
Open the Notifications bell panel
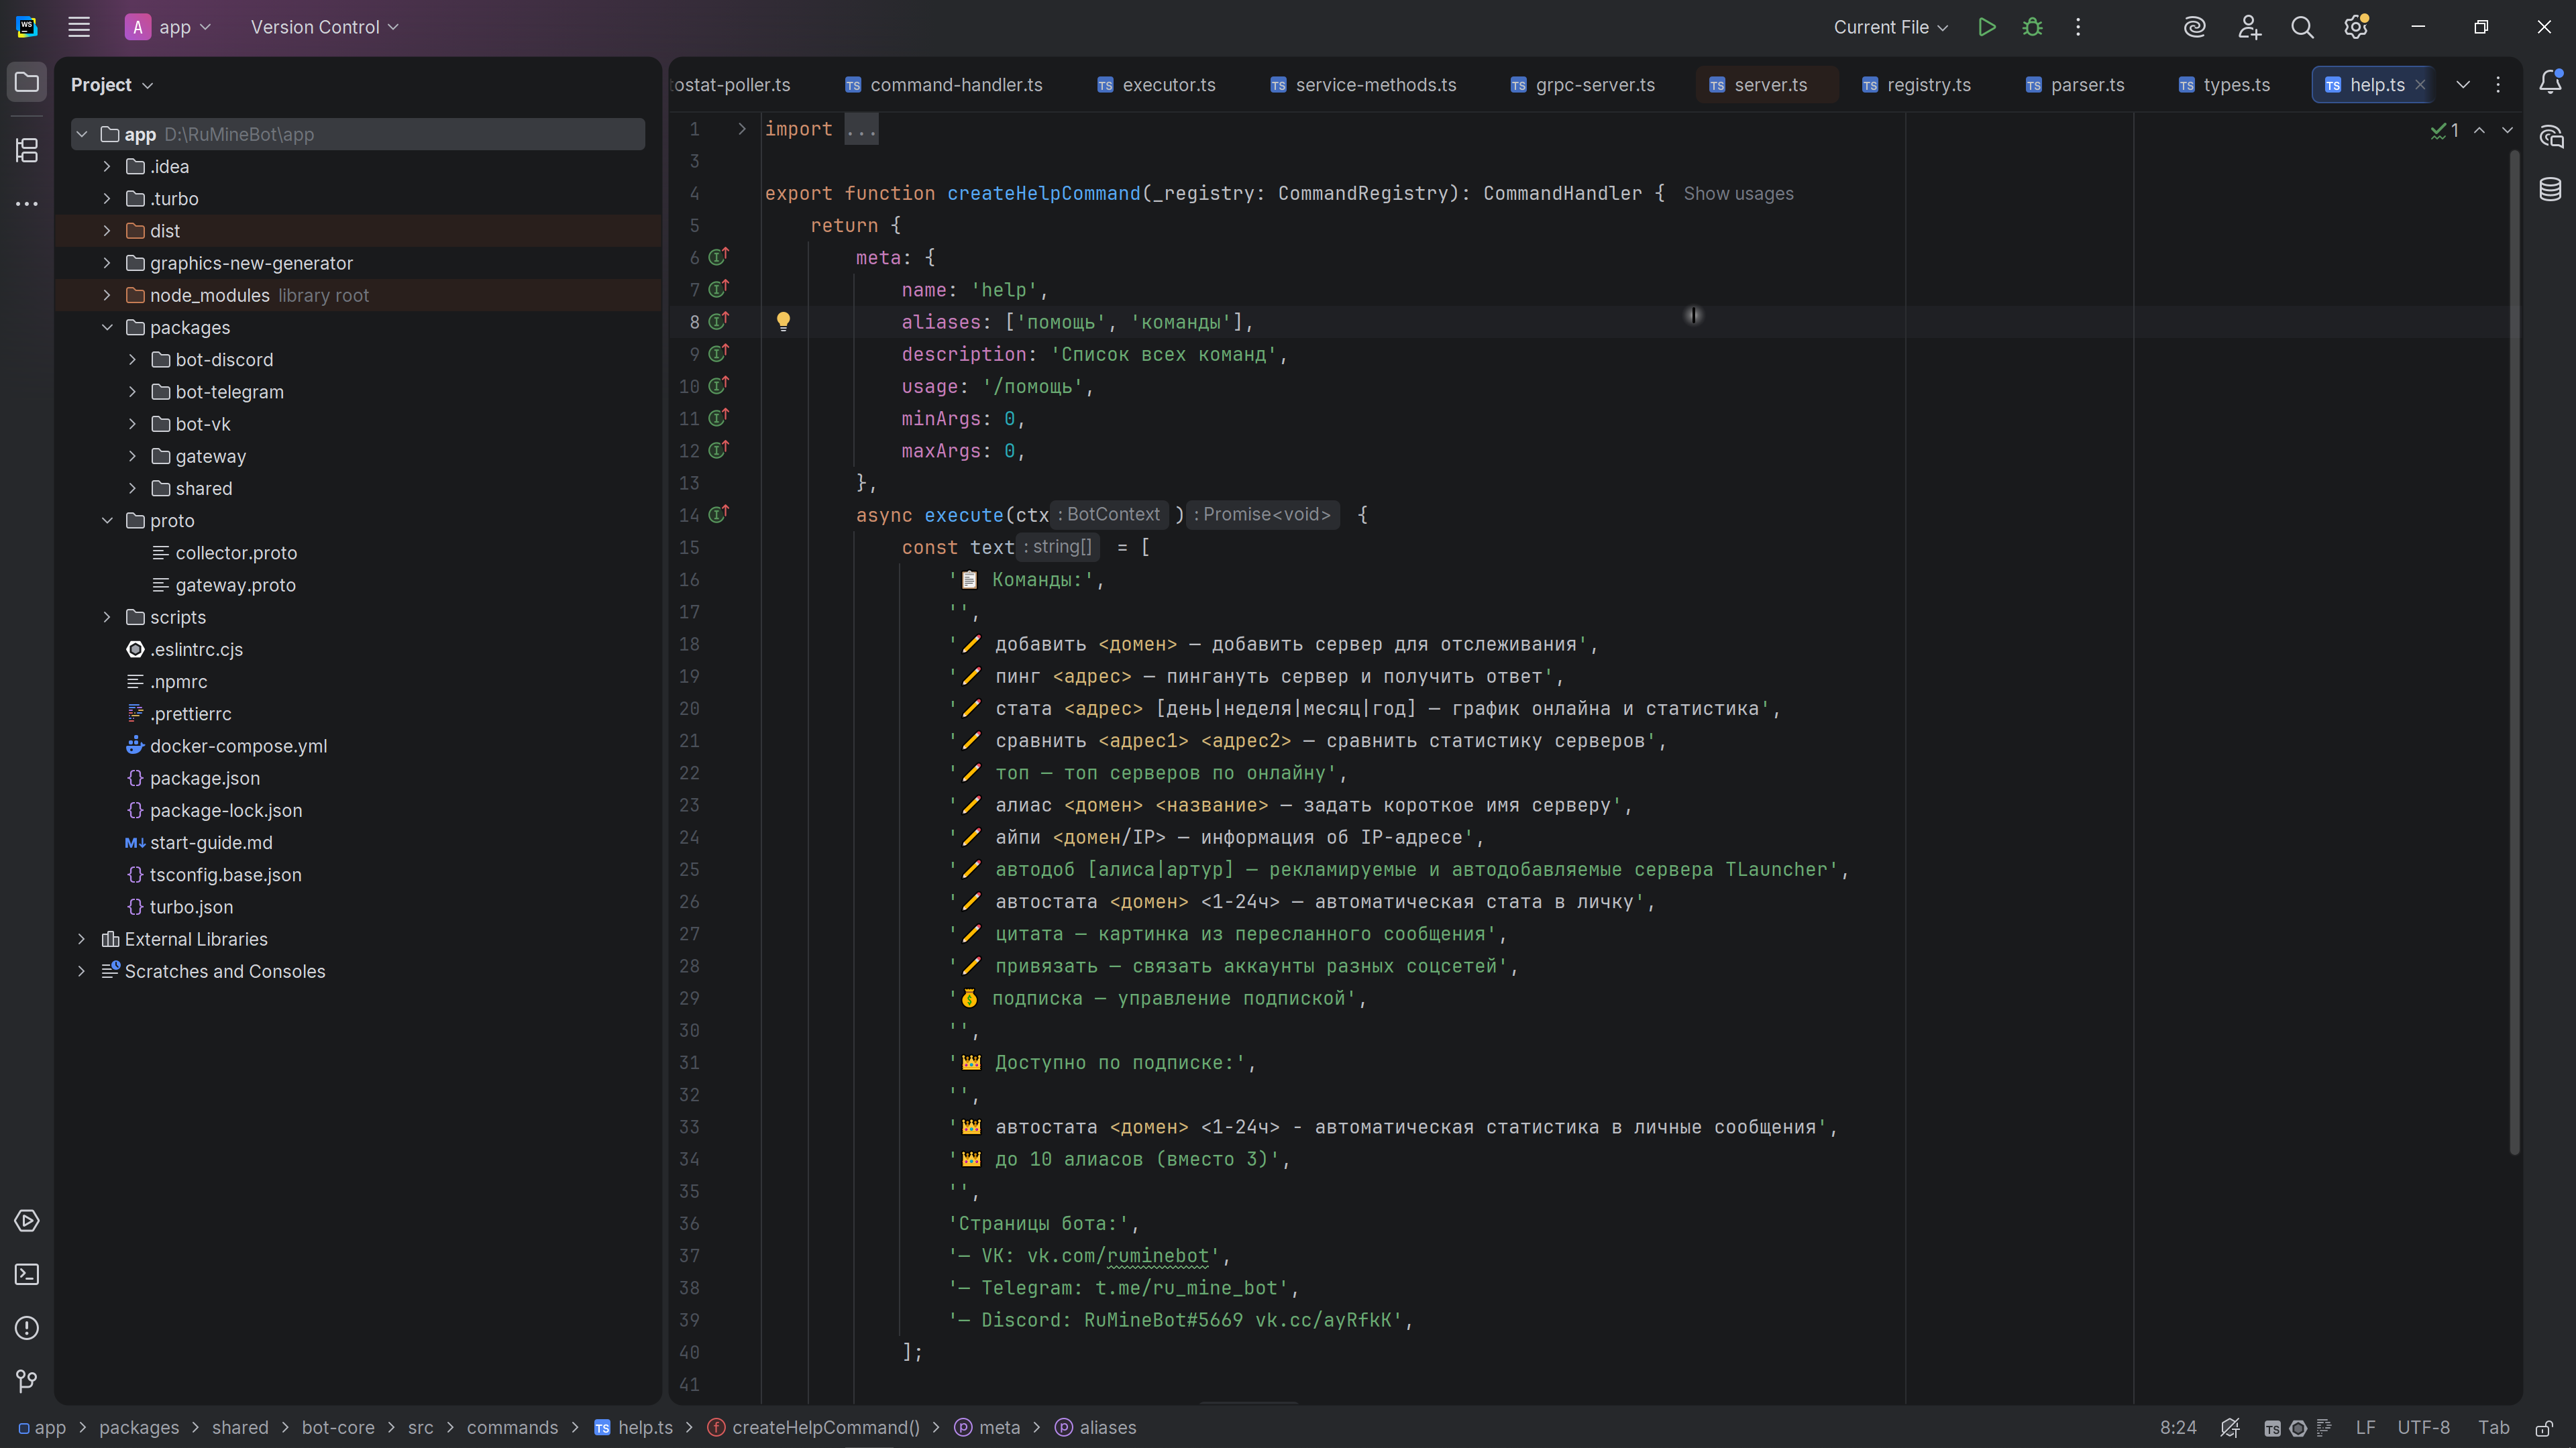coord(2549,82)
